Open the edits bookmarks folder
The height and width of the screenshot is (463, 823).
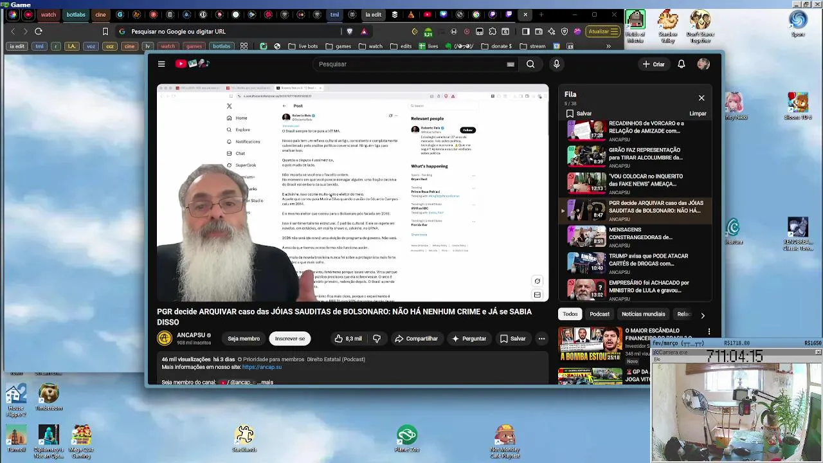pos(401,46)
